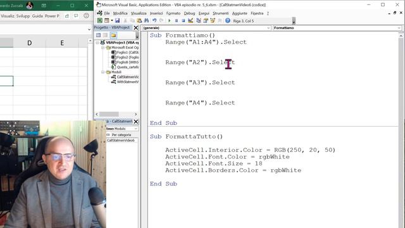The height and width of the screenshot is (228, 405).
Task: Click the Paste clipboard icon in toolbar
Action: [139, 21]
